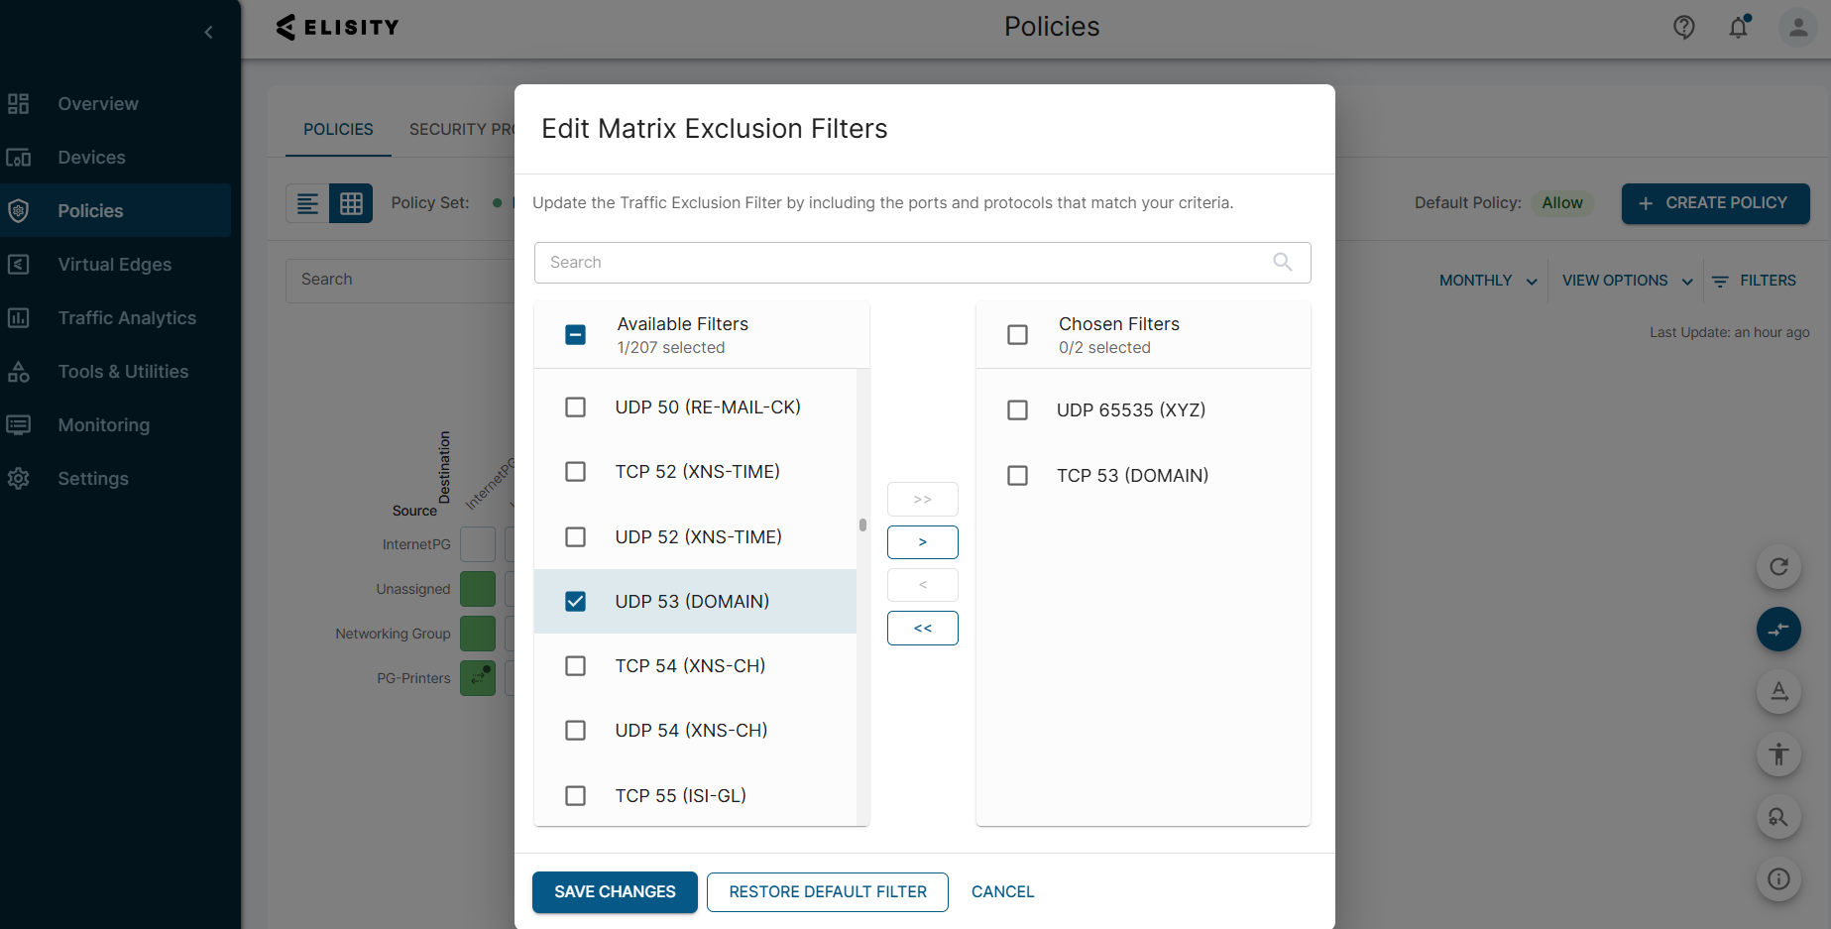Collapse the sidebar with the chevron
The image size is (1831, 929).
click(x=208, y=32)
